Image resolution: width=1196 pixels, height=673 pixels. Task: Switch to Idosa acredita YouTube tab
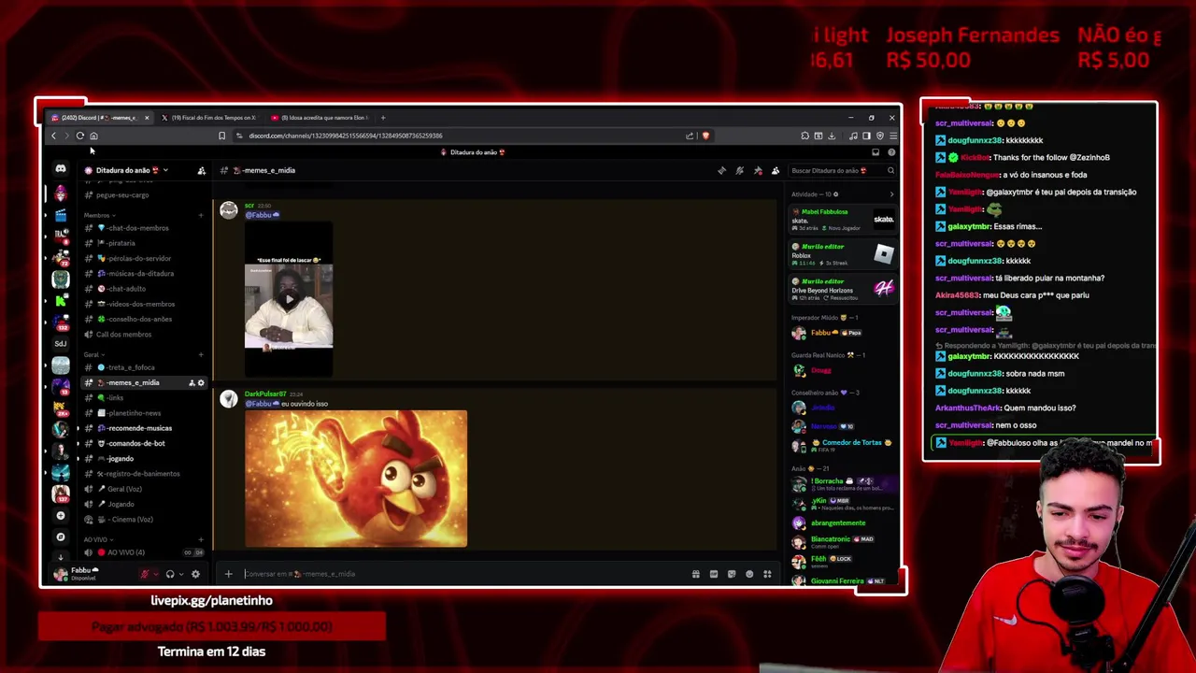click(x=318, y=118)
